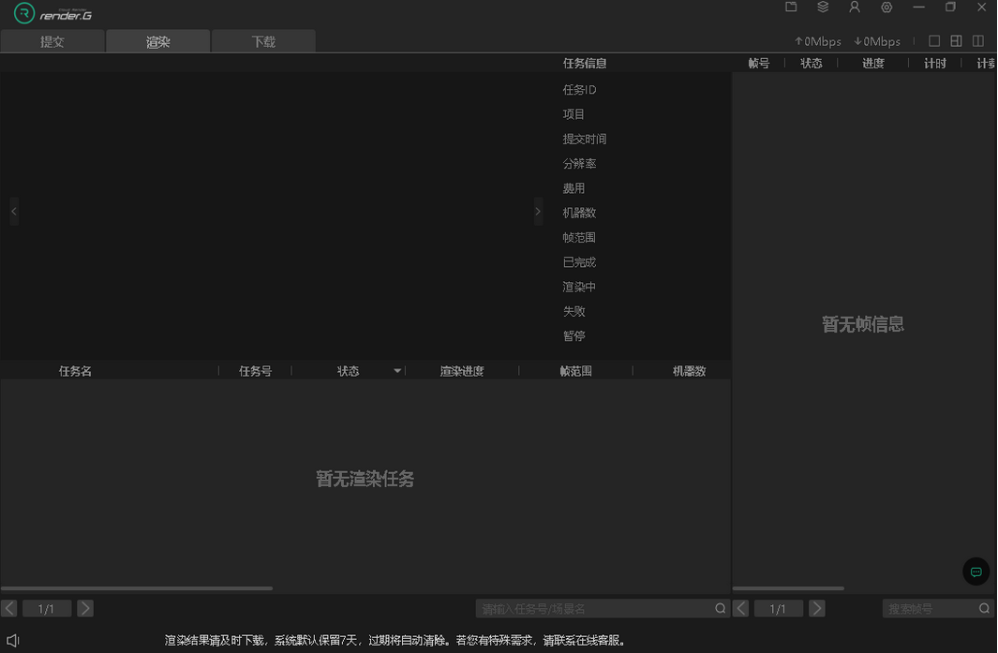Switch to the 提交 submit tab
The height and width of the screenshot is (653, 998).
pos(52,40)
